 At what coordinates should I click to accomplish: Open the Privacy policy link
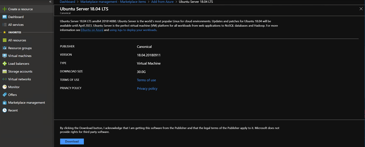tap(147, 89)
